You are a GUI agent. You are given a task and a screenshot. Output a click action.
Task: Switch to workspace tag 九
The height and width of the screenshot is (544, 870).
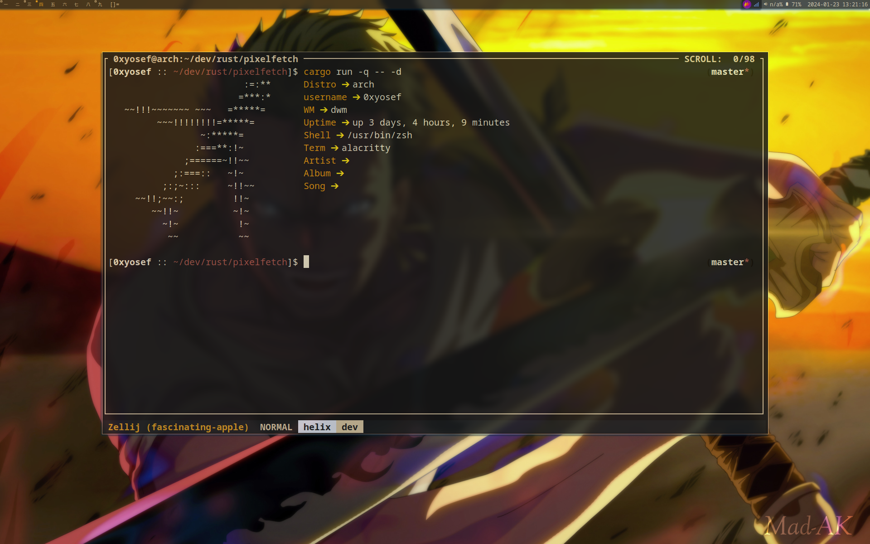(100, 5)
